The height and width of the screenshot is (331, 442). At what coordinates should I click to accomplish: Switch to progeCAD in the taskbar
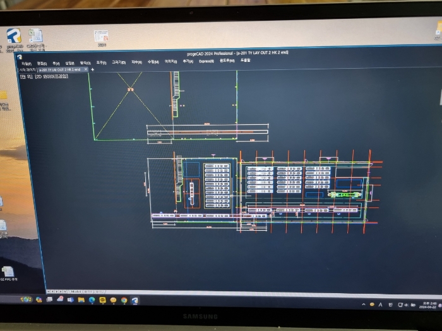[x=135, y=301]
